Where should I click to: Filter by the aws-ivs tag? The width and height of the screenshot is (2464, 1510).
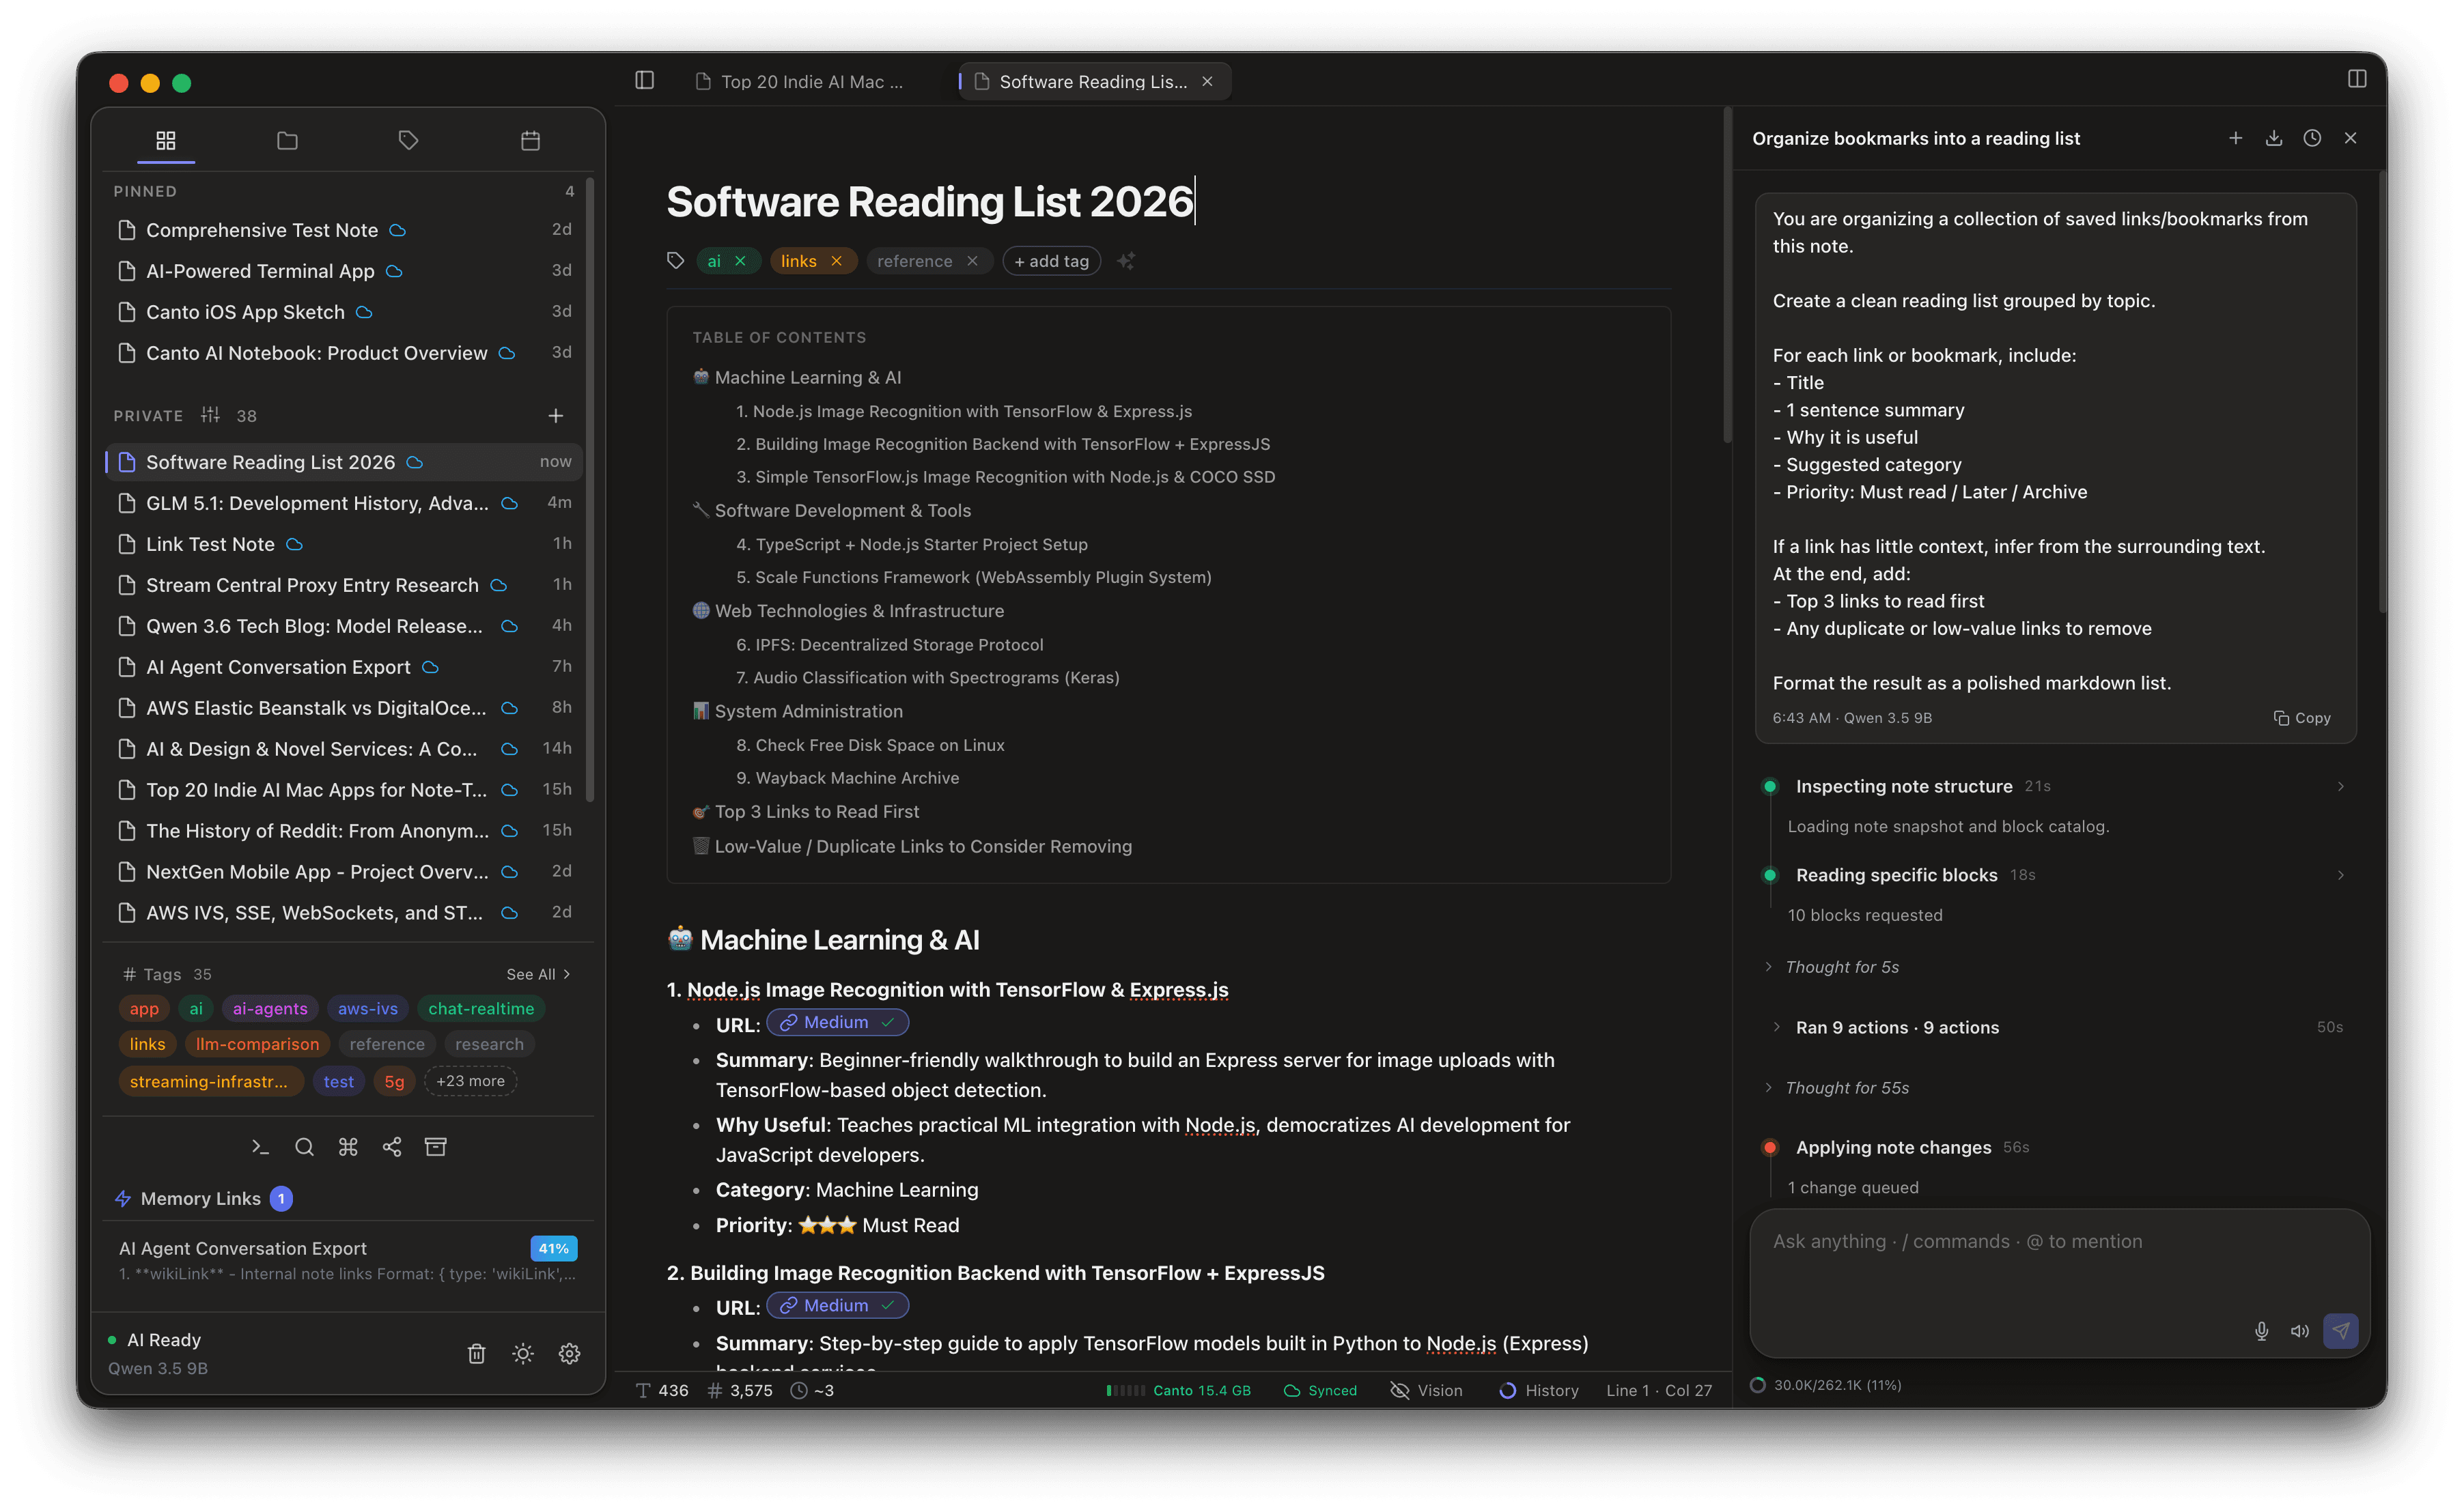click(368, 1008)
